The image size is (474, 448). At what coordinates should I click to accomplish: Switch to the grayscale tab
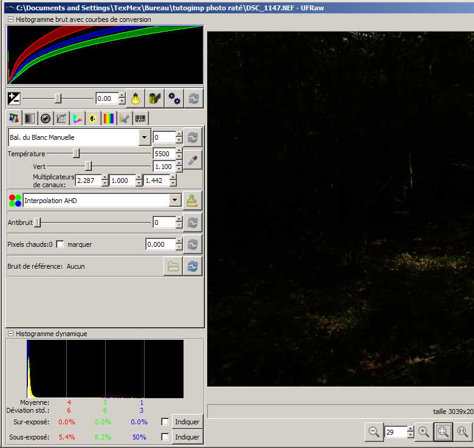tap(29, 119)
